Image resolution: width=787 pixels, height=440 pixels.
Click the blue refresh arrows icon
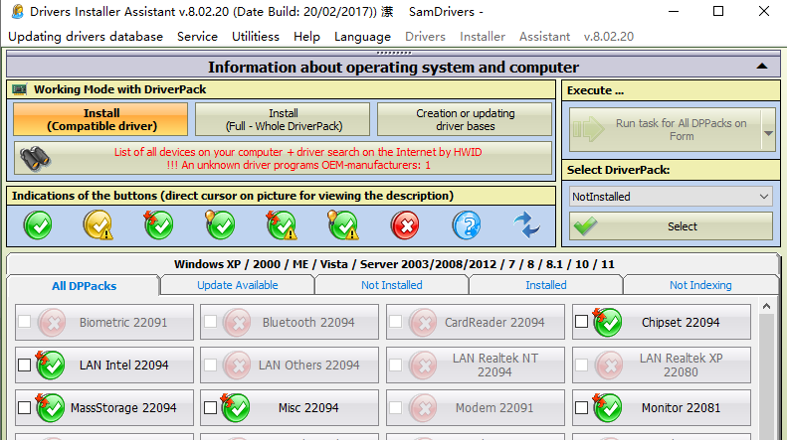click(526, 225)
